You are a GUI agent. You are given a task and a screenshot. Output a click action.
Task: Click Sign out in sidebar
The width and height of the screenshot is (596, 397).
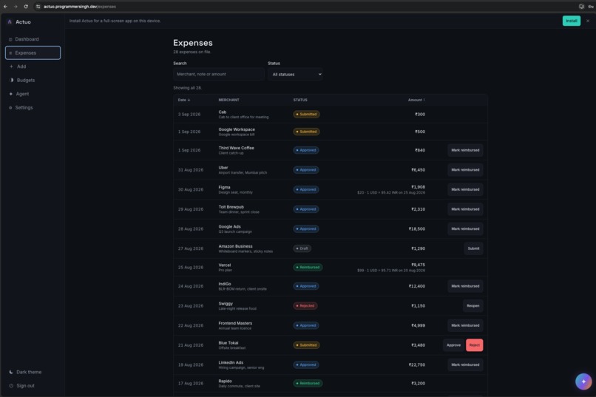33,386
